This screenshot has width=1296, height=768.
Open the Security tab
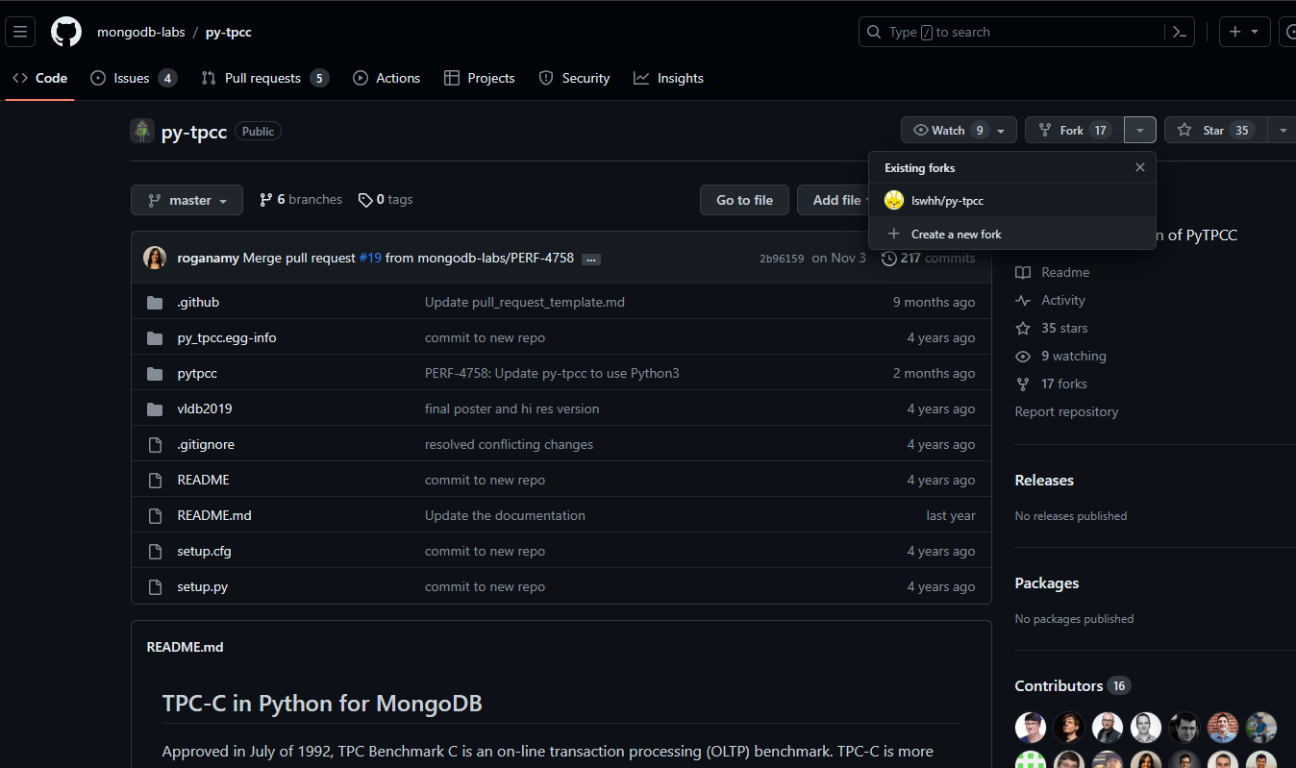pyautogui.click(x=574, y=78)
